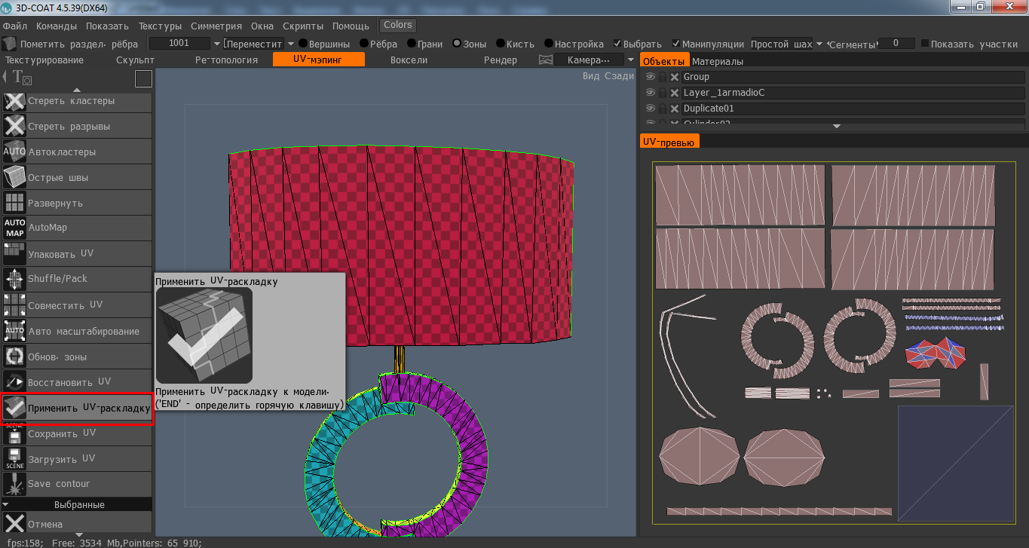Viewport: 1029px width, 548px height.
Task: Run AutoMap from the left panel
Action: coord(15,228)
